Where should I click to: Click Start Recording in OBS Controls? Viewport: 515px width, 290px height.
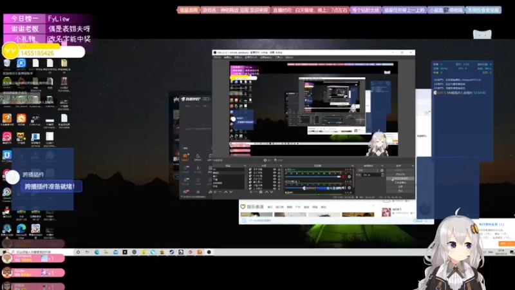pyautogui.click(x=400, y=174)
